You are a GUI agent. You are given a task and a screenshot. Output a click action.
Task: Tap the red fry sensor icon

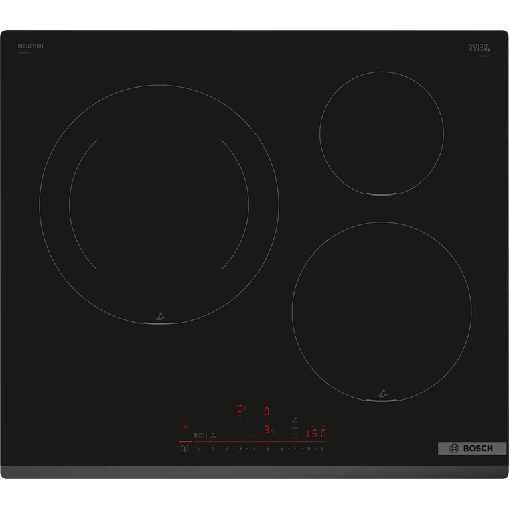tap(253, 435)
